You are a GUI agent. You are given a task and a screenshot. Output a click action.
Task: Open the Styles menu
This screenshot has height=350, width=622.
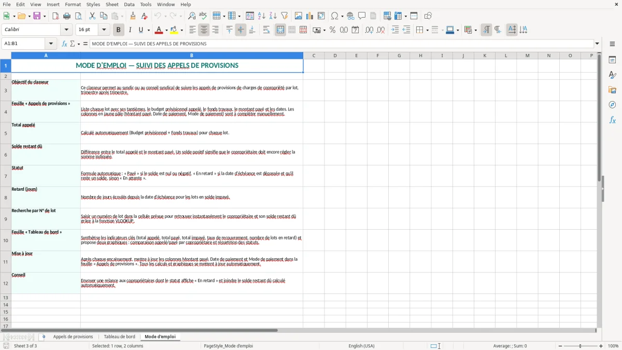click(93, 4)
